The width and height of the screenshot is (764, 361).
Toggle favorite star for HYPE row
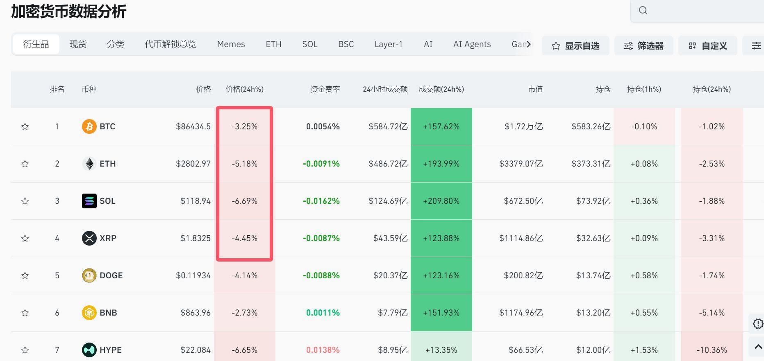click(25, 350)
